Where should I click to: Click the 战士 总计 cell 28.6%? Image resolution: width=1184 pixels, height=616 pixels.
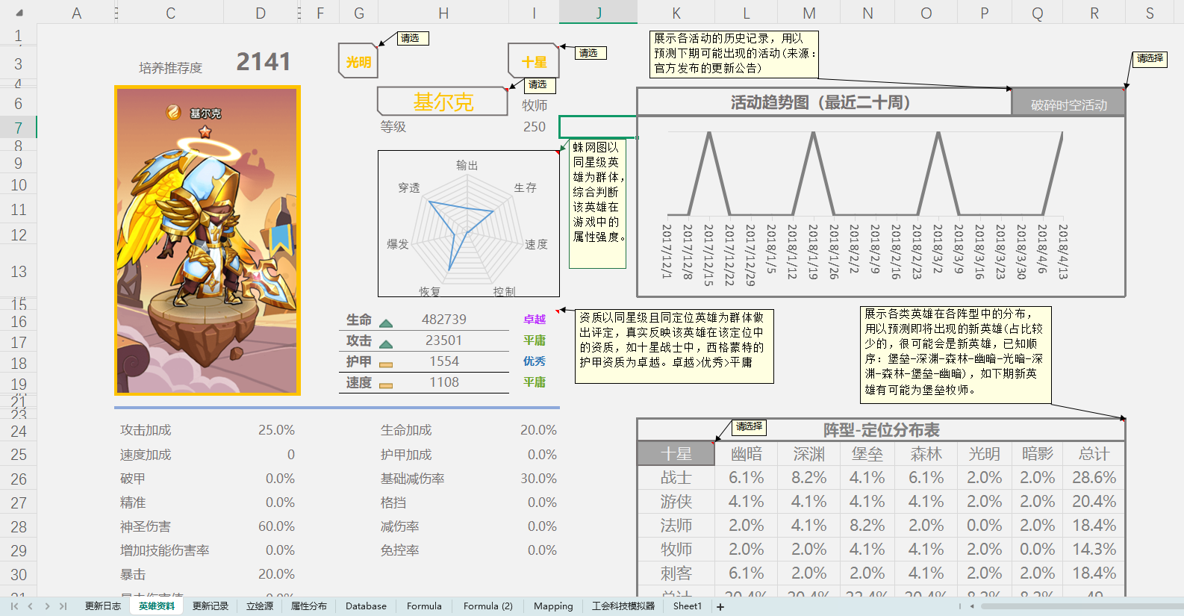pyautogui.click(x=1094, y=478)
